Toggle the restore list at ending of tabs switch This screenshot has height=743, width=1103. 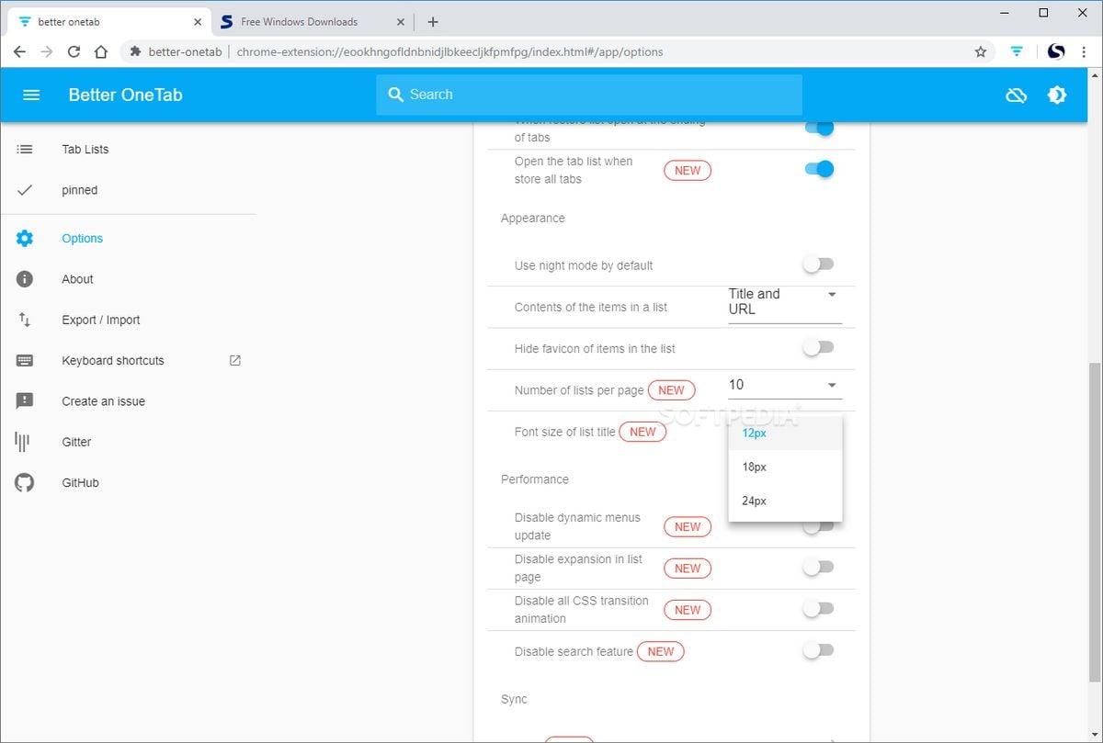[x=818, y=128]
